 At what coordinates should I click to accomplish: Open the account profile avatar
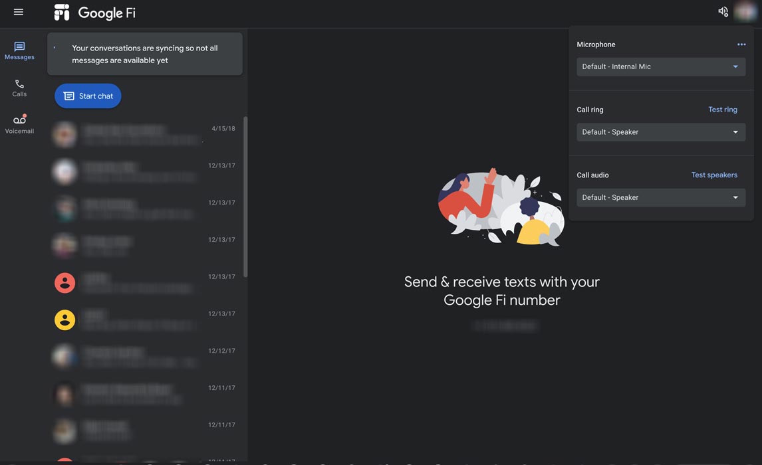tap(745, 12)
